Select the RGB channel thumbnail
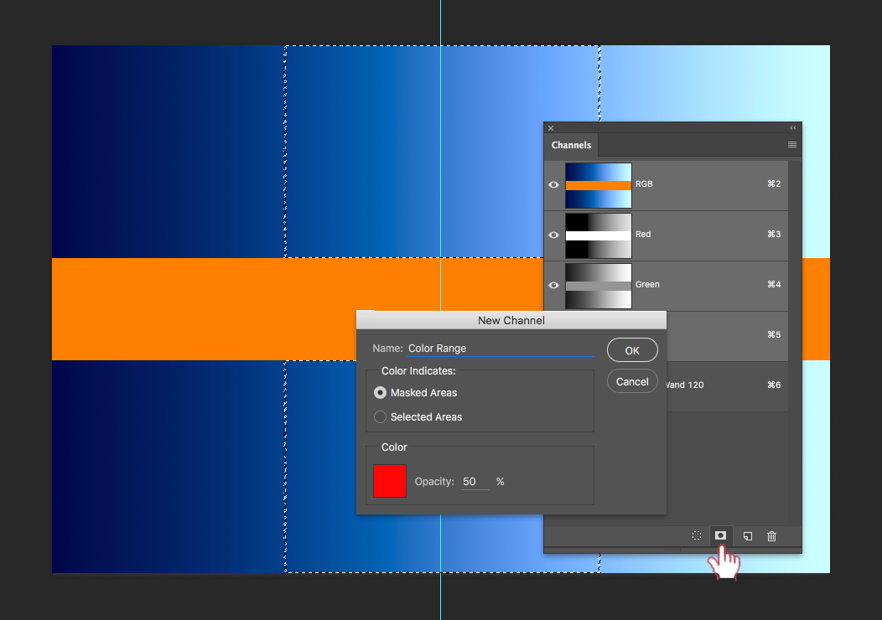This screenshot has width=882, height=620. [599, 185]
